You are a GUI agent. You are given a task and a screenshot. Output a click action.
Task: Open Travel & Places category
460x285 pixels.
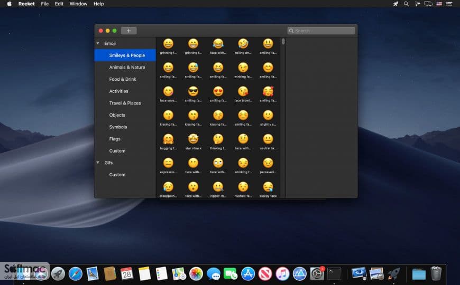click(x=125, y=103)
